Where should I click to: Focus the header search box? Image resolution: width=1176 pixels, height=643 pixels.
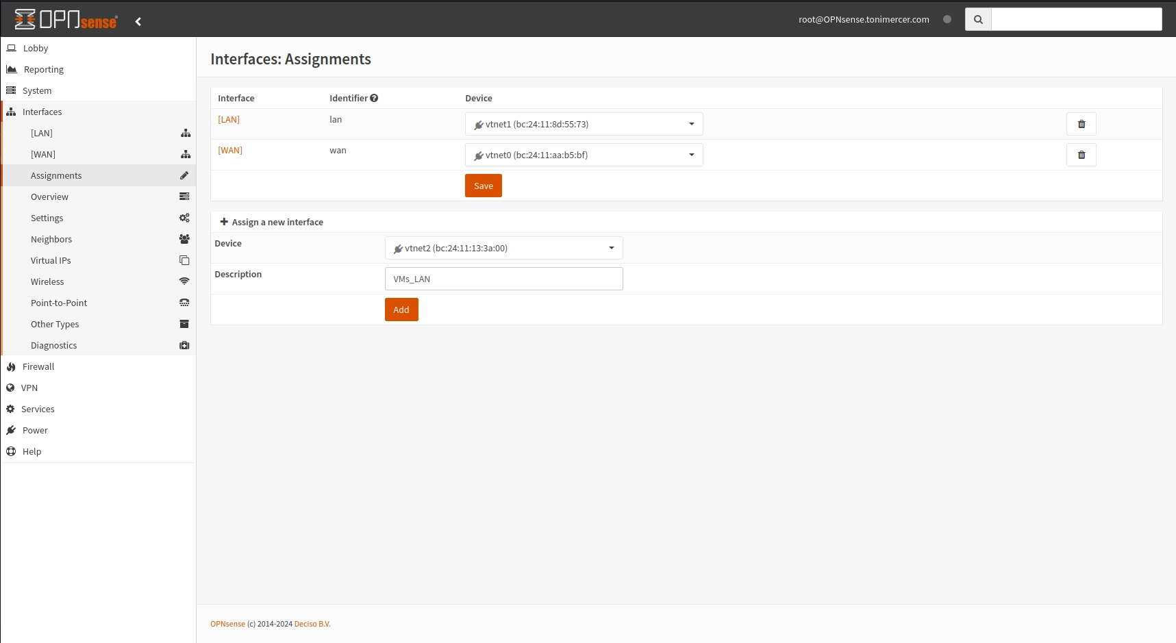tap(1077, 19)
